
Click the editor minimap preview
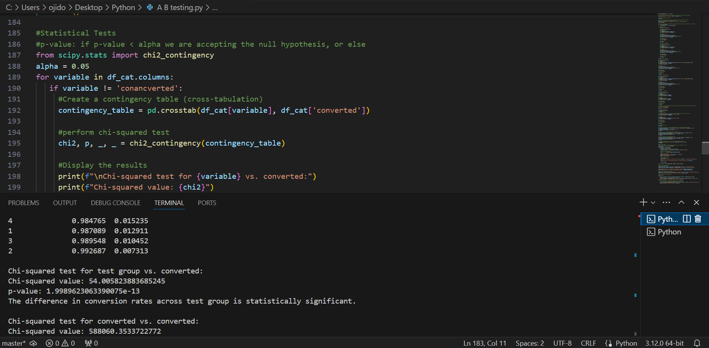tap(679, 98)
